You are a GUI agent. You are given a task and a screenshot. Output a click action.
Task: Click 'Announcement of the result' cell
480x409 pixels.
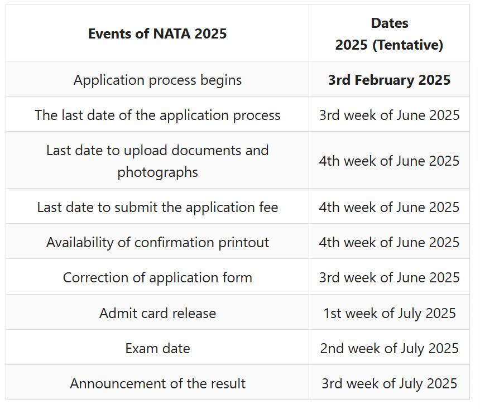point(157,383)
